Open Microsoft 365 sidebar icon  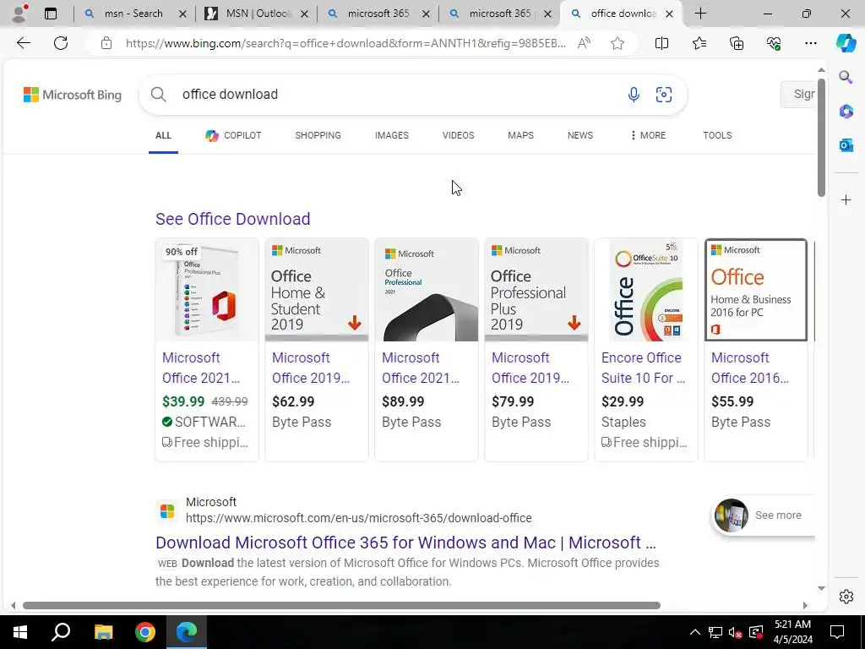tap(846, 111)
